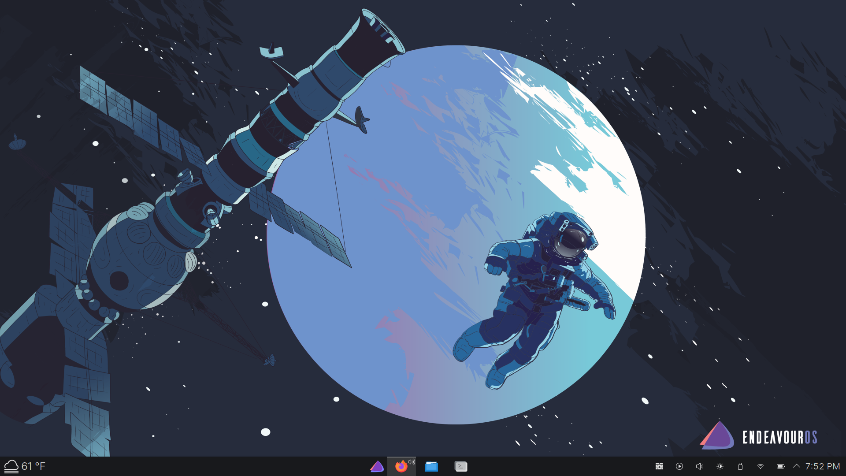Click the 61 °F temperature reading
This screenshot has width=846, height=476.
[33, 466]
